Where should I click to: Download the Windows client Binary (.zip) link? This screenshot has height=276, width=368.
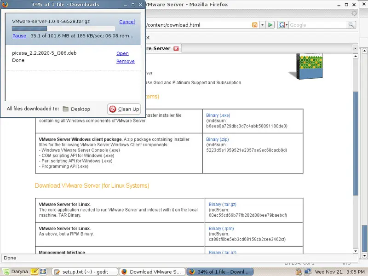[x=217, y=139]
